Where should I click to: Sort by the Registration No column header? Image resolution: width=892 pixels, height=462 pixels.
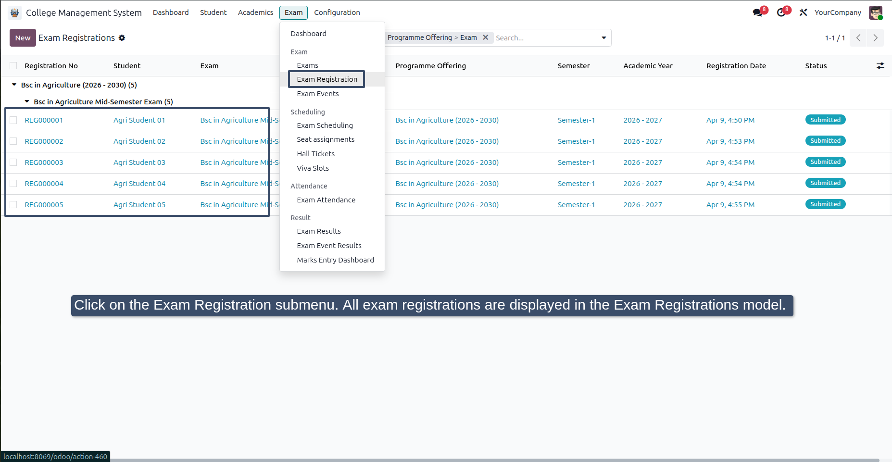pos(51,66)
